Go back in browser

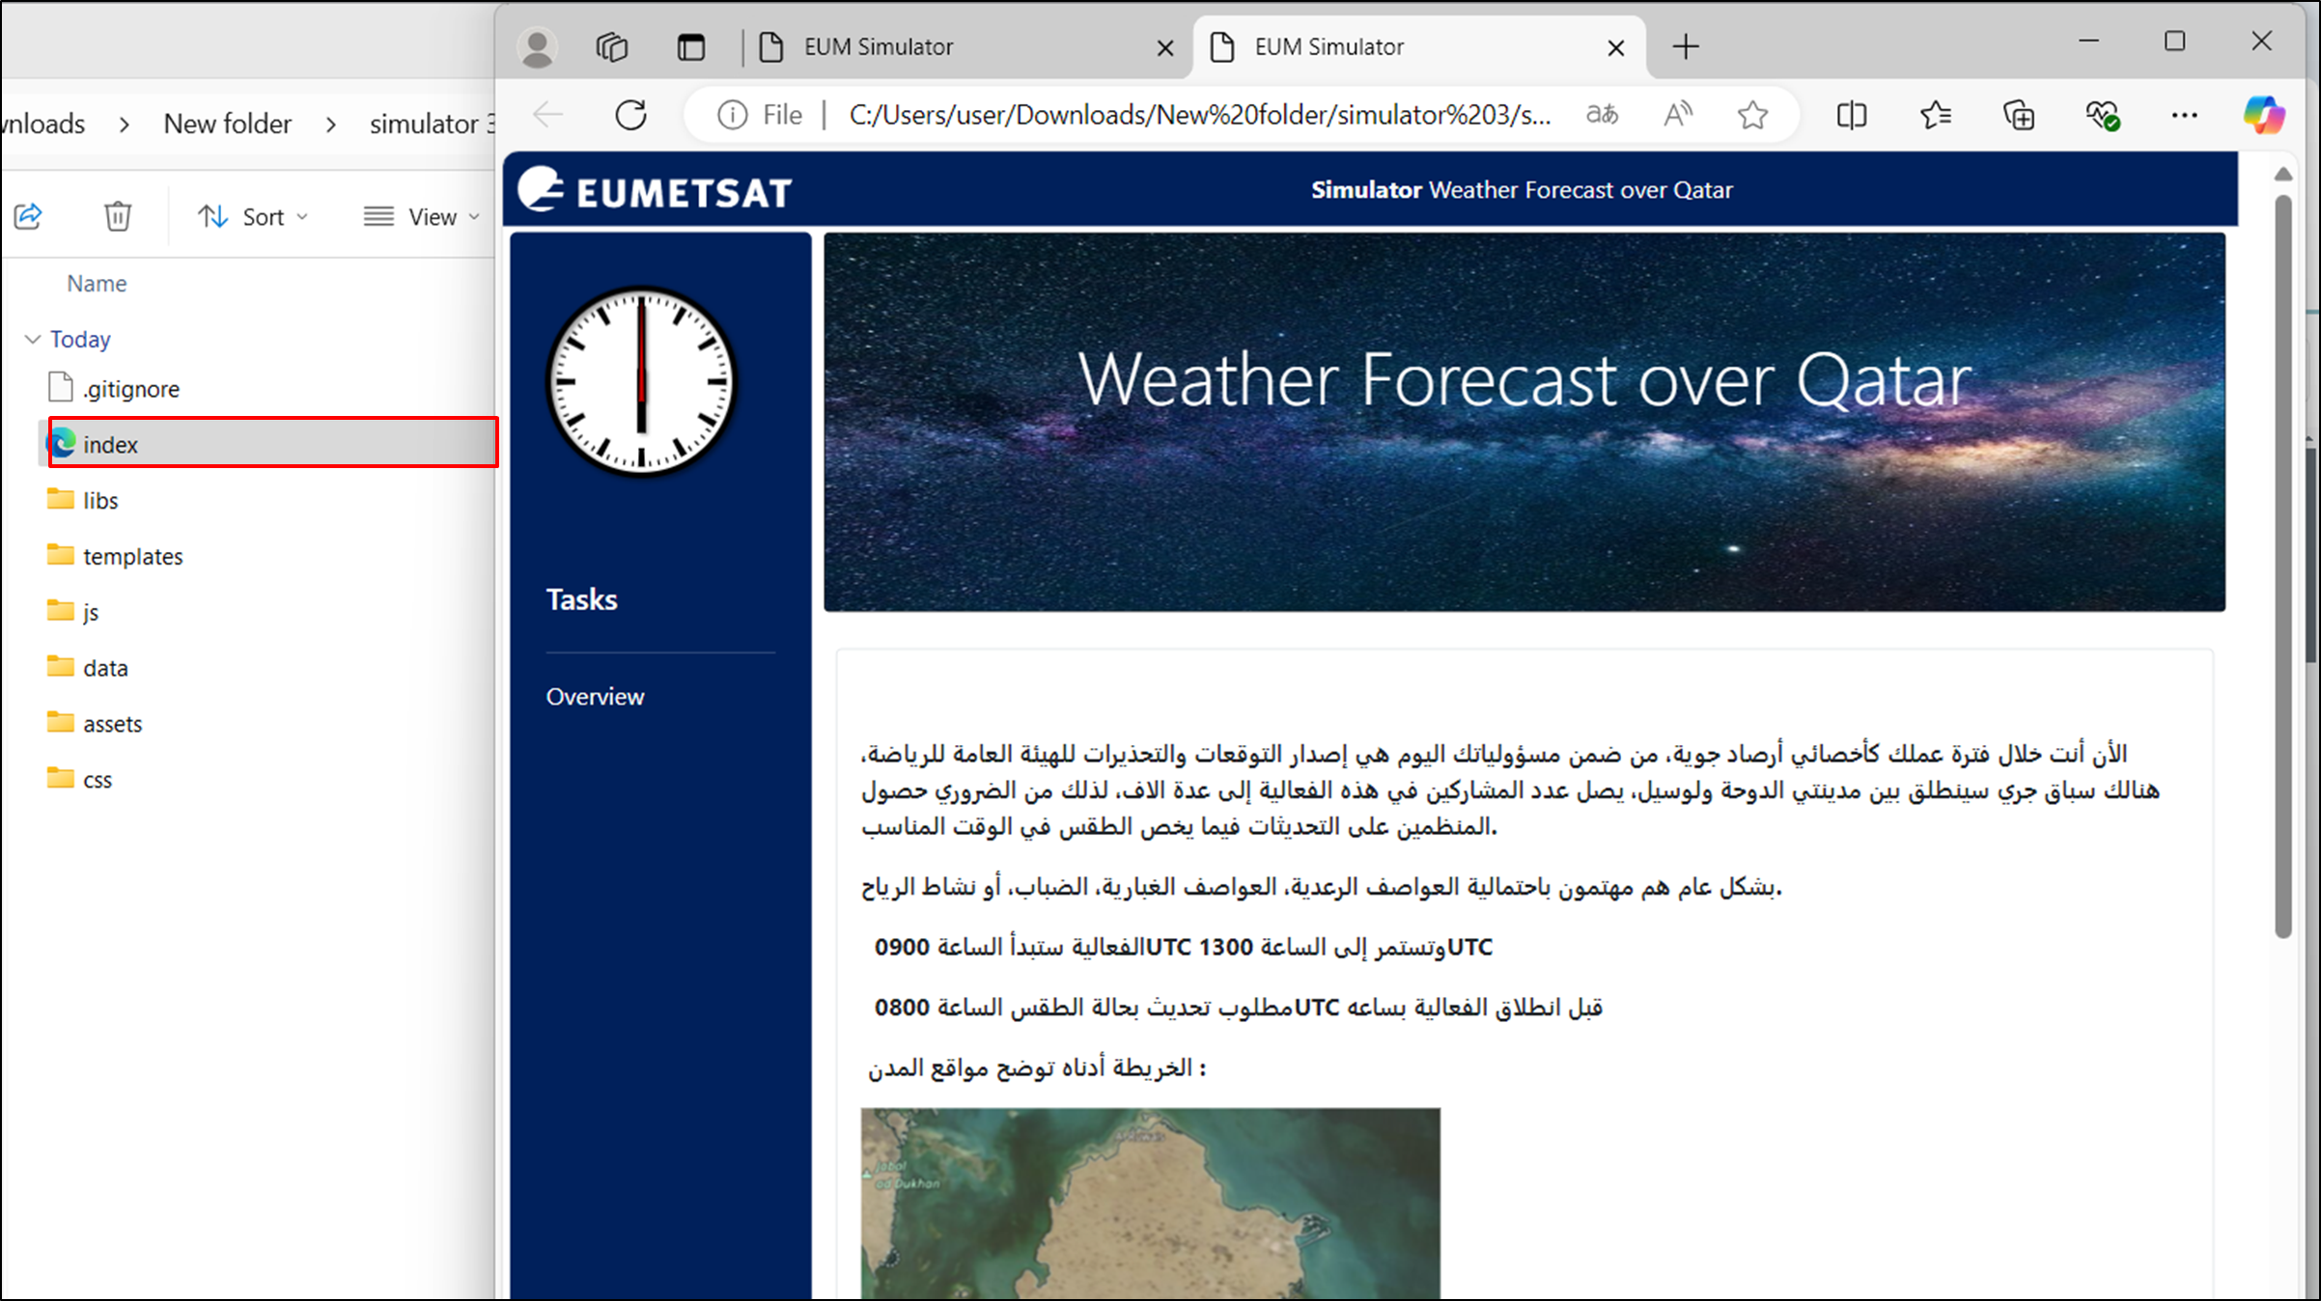click(x=548, y=115)
